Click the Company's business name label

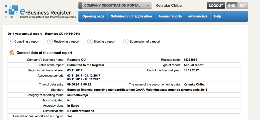(46, 60)
